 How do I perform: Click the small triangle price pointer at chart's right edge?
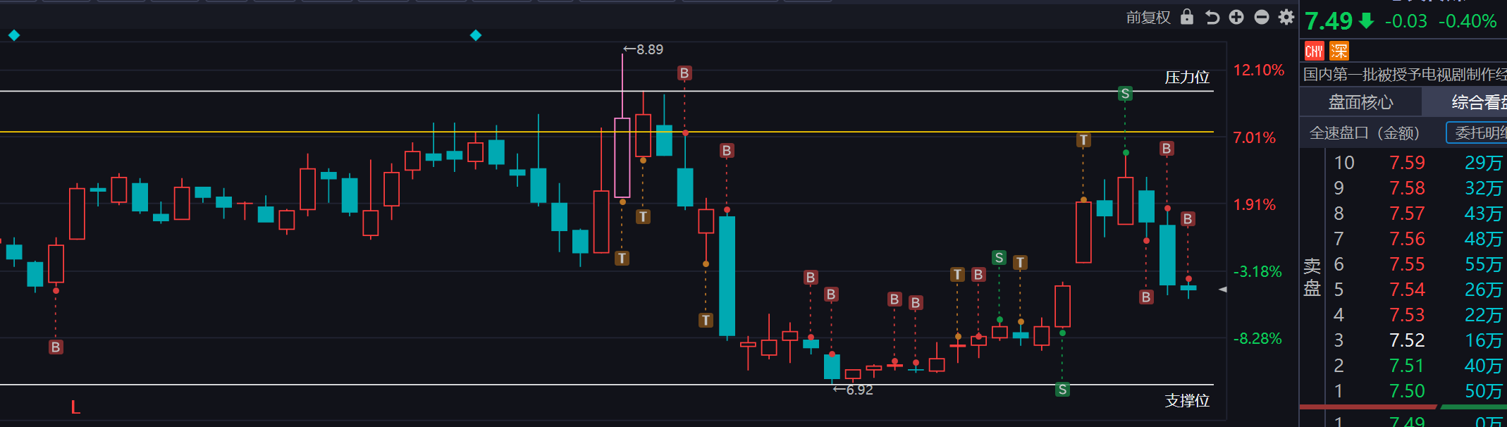(x=1223, y=290)
